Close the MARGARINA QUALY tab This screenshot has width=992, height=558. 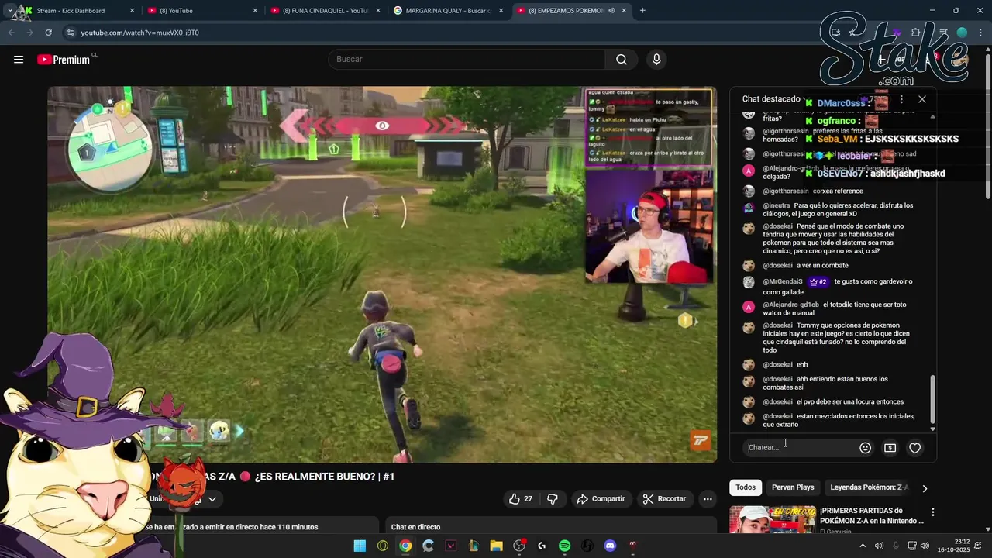pyautogui.click(x=501, y=11)
